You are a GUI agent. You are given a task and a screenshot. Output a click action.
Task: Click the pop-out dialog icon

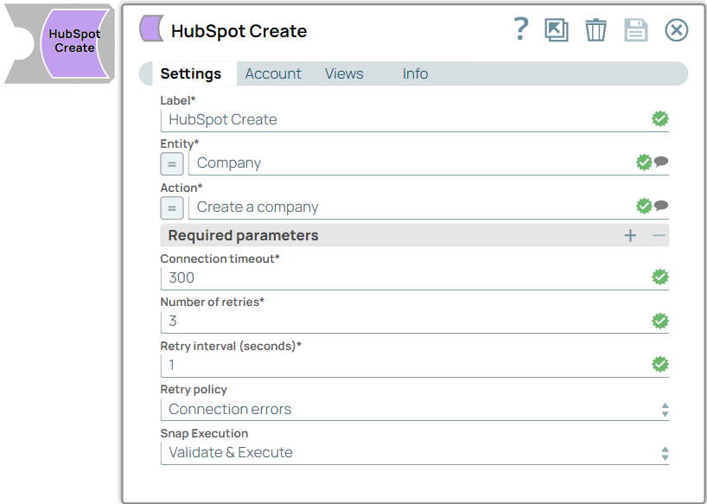click(557, 30)
